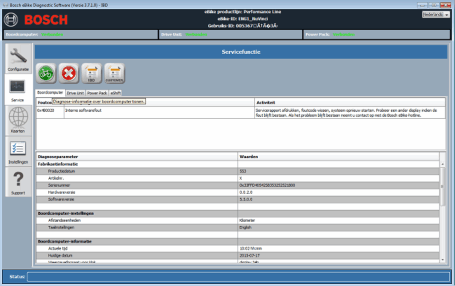The image size is (455, 286).
Task: Select the 'Huidige datum' parameter row
Action: (238, 255)
